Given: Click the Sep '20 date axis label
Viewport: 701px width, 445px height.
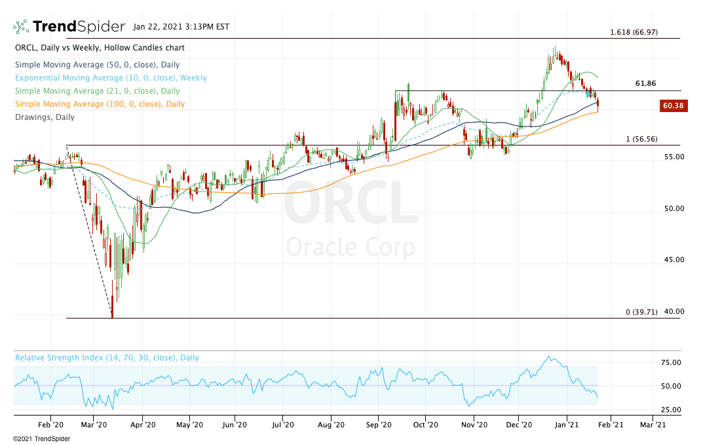Looking at the screenshot, I should 379,425.
